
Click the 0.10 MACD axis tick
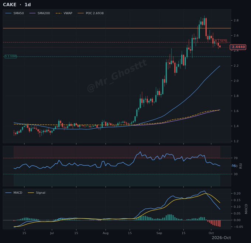(237, 207)
